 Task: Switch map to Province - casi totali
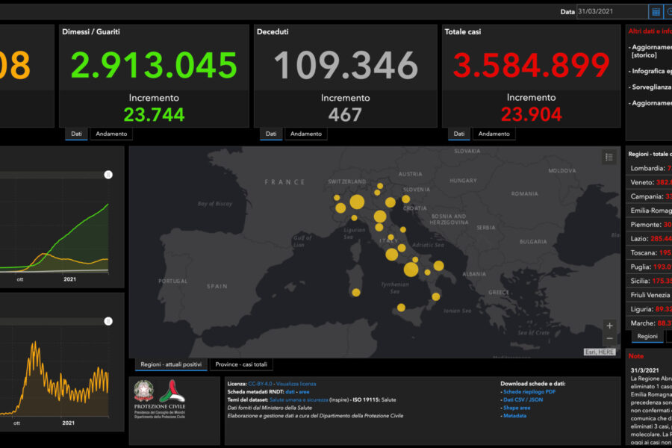click(x=241, y=364)
